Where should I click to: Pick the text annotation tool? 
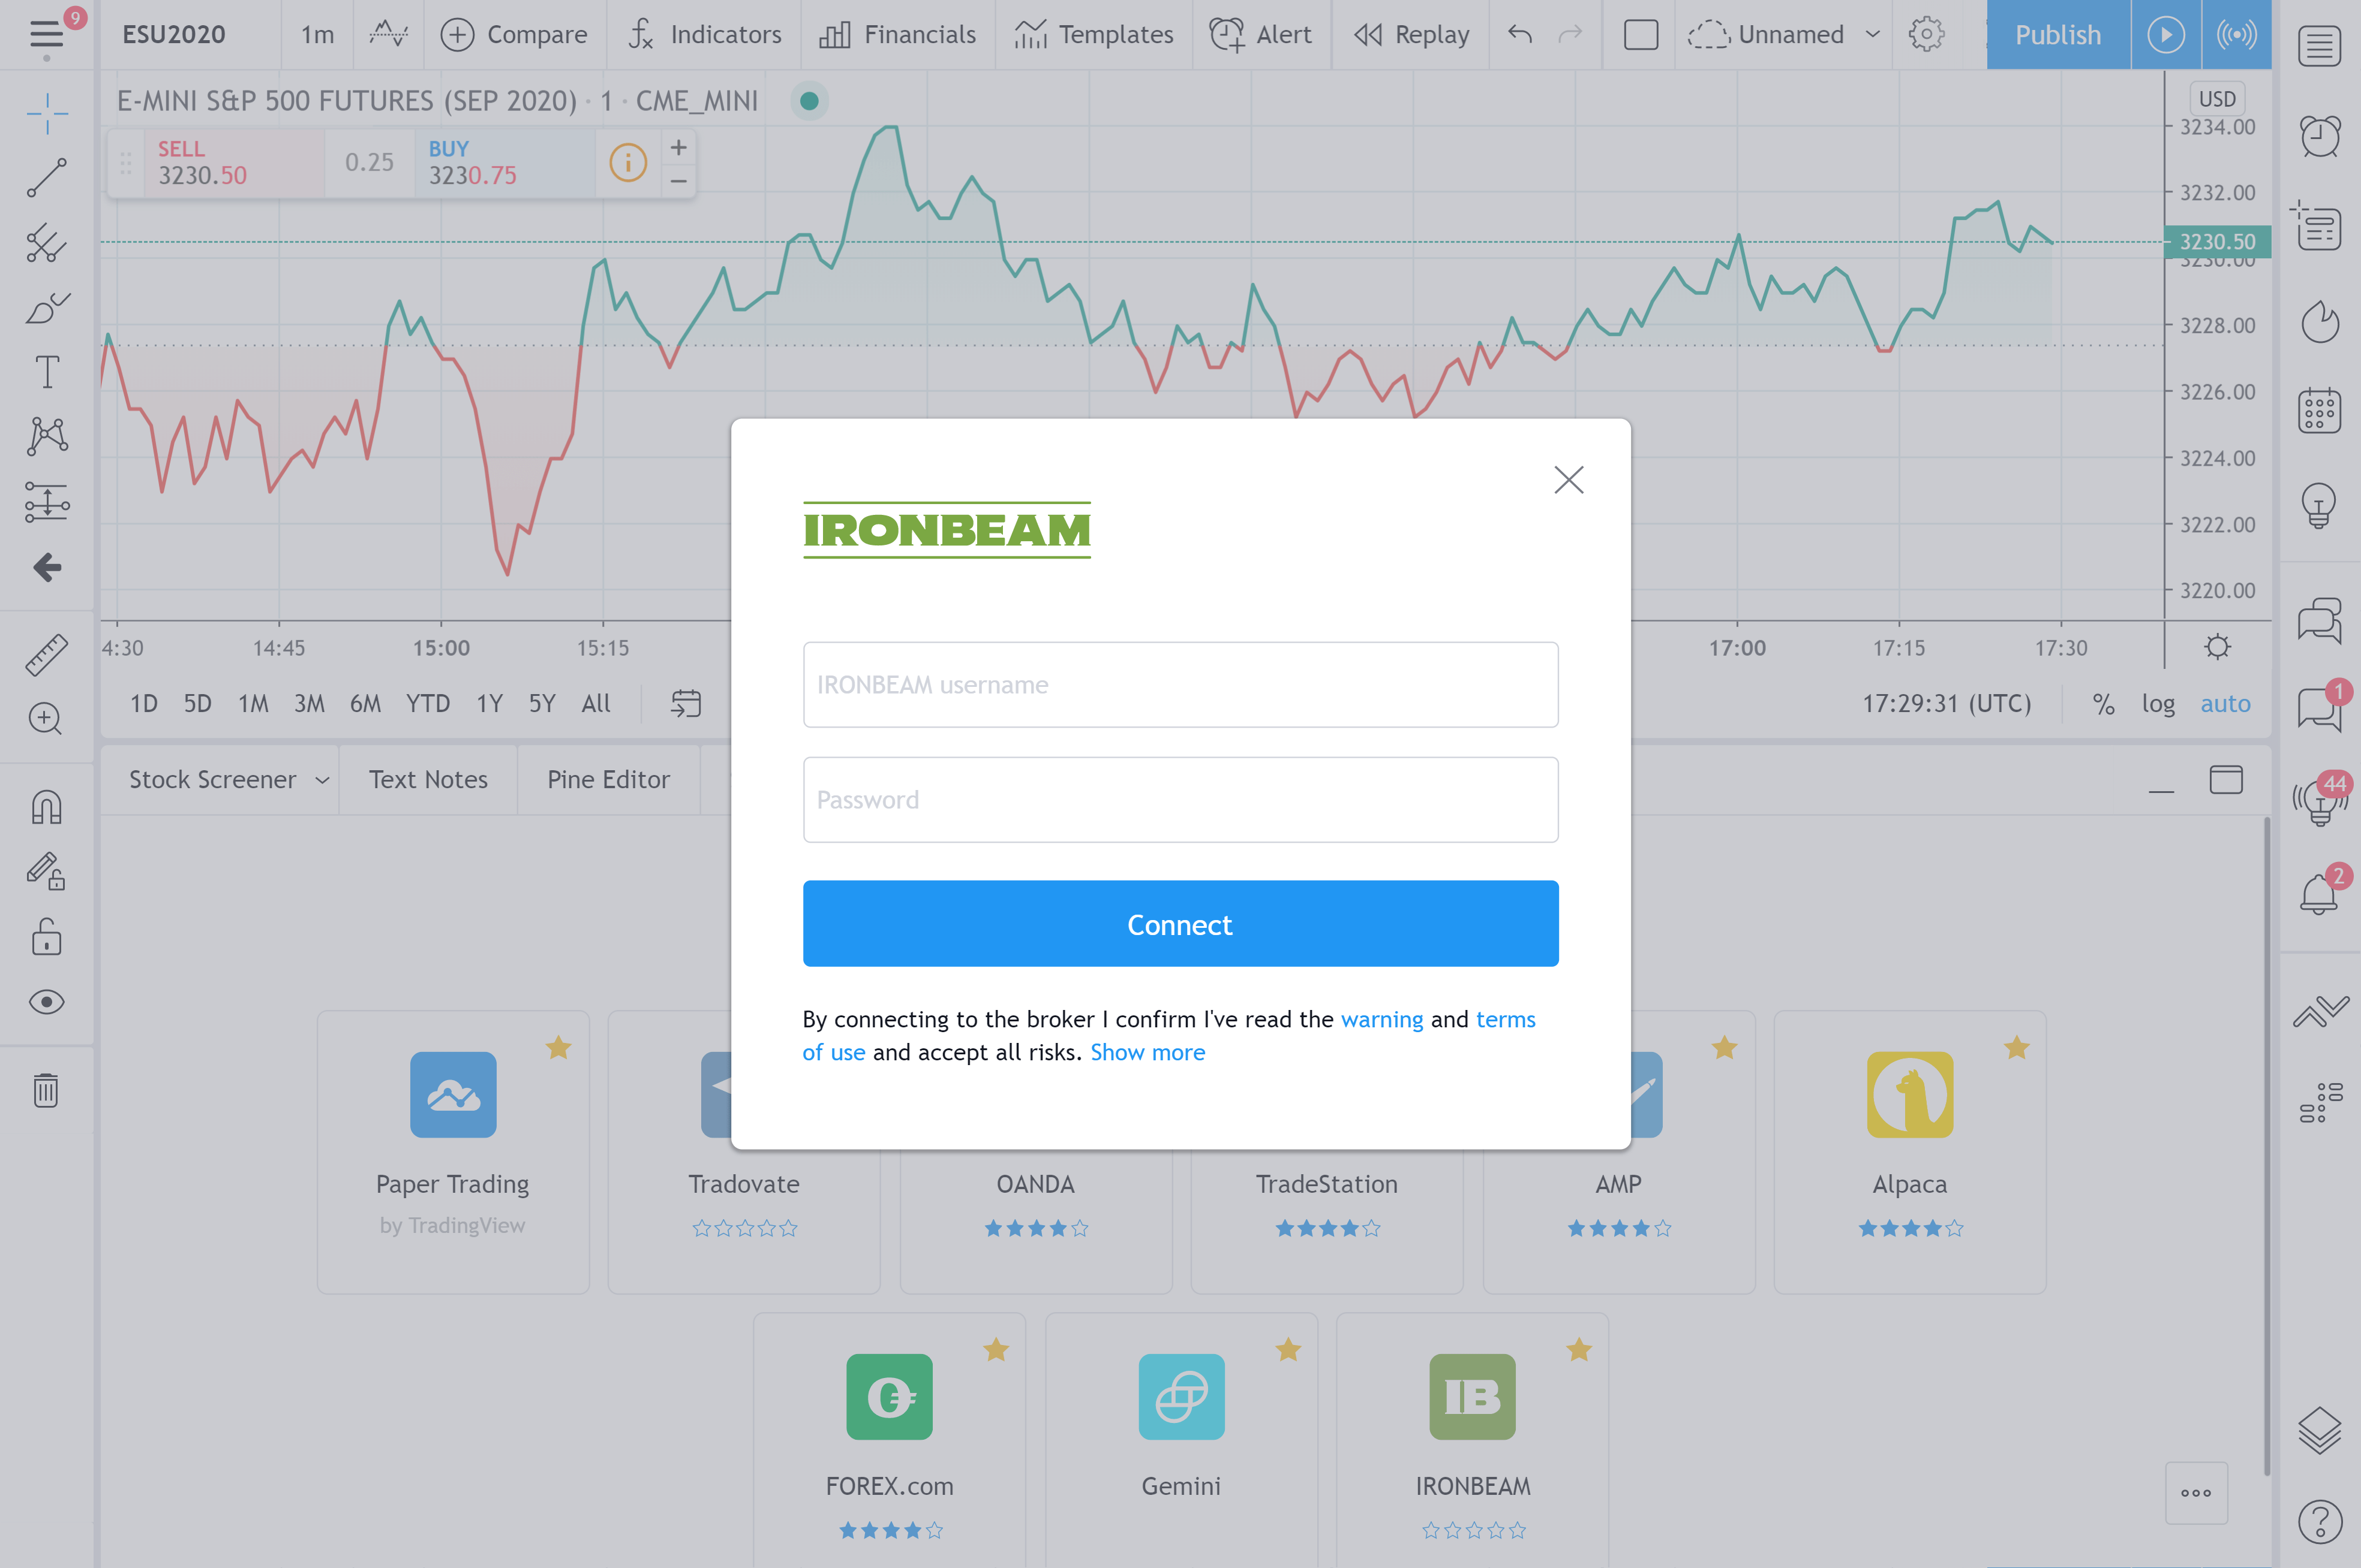point(46,371)
